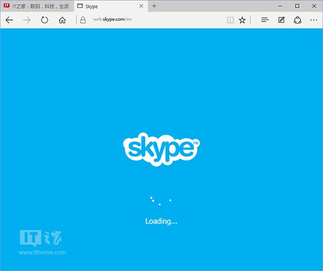The width and height of the screenshot is (323, 271).
Task: Close the Skype tab
Action: (141, 6)
